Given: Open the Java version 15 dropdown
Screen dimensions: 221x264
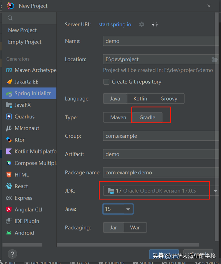Looking at the screenshot, I should tap(118, 209).
